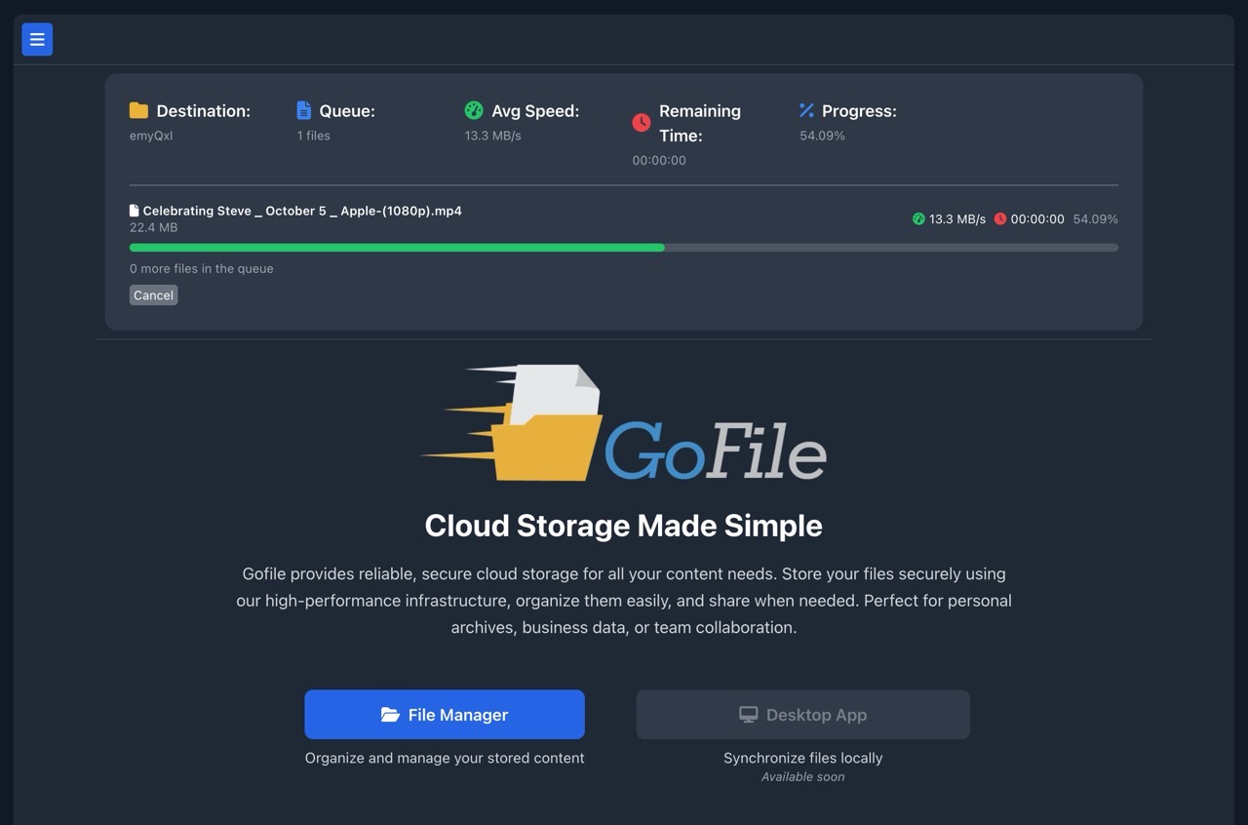Click the Progress percentage icon

coord(806,110)
